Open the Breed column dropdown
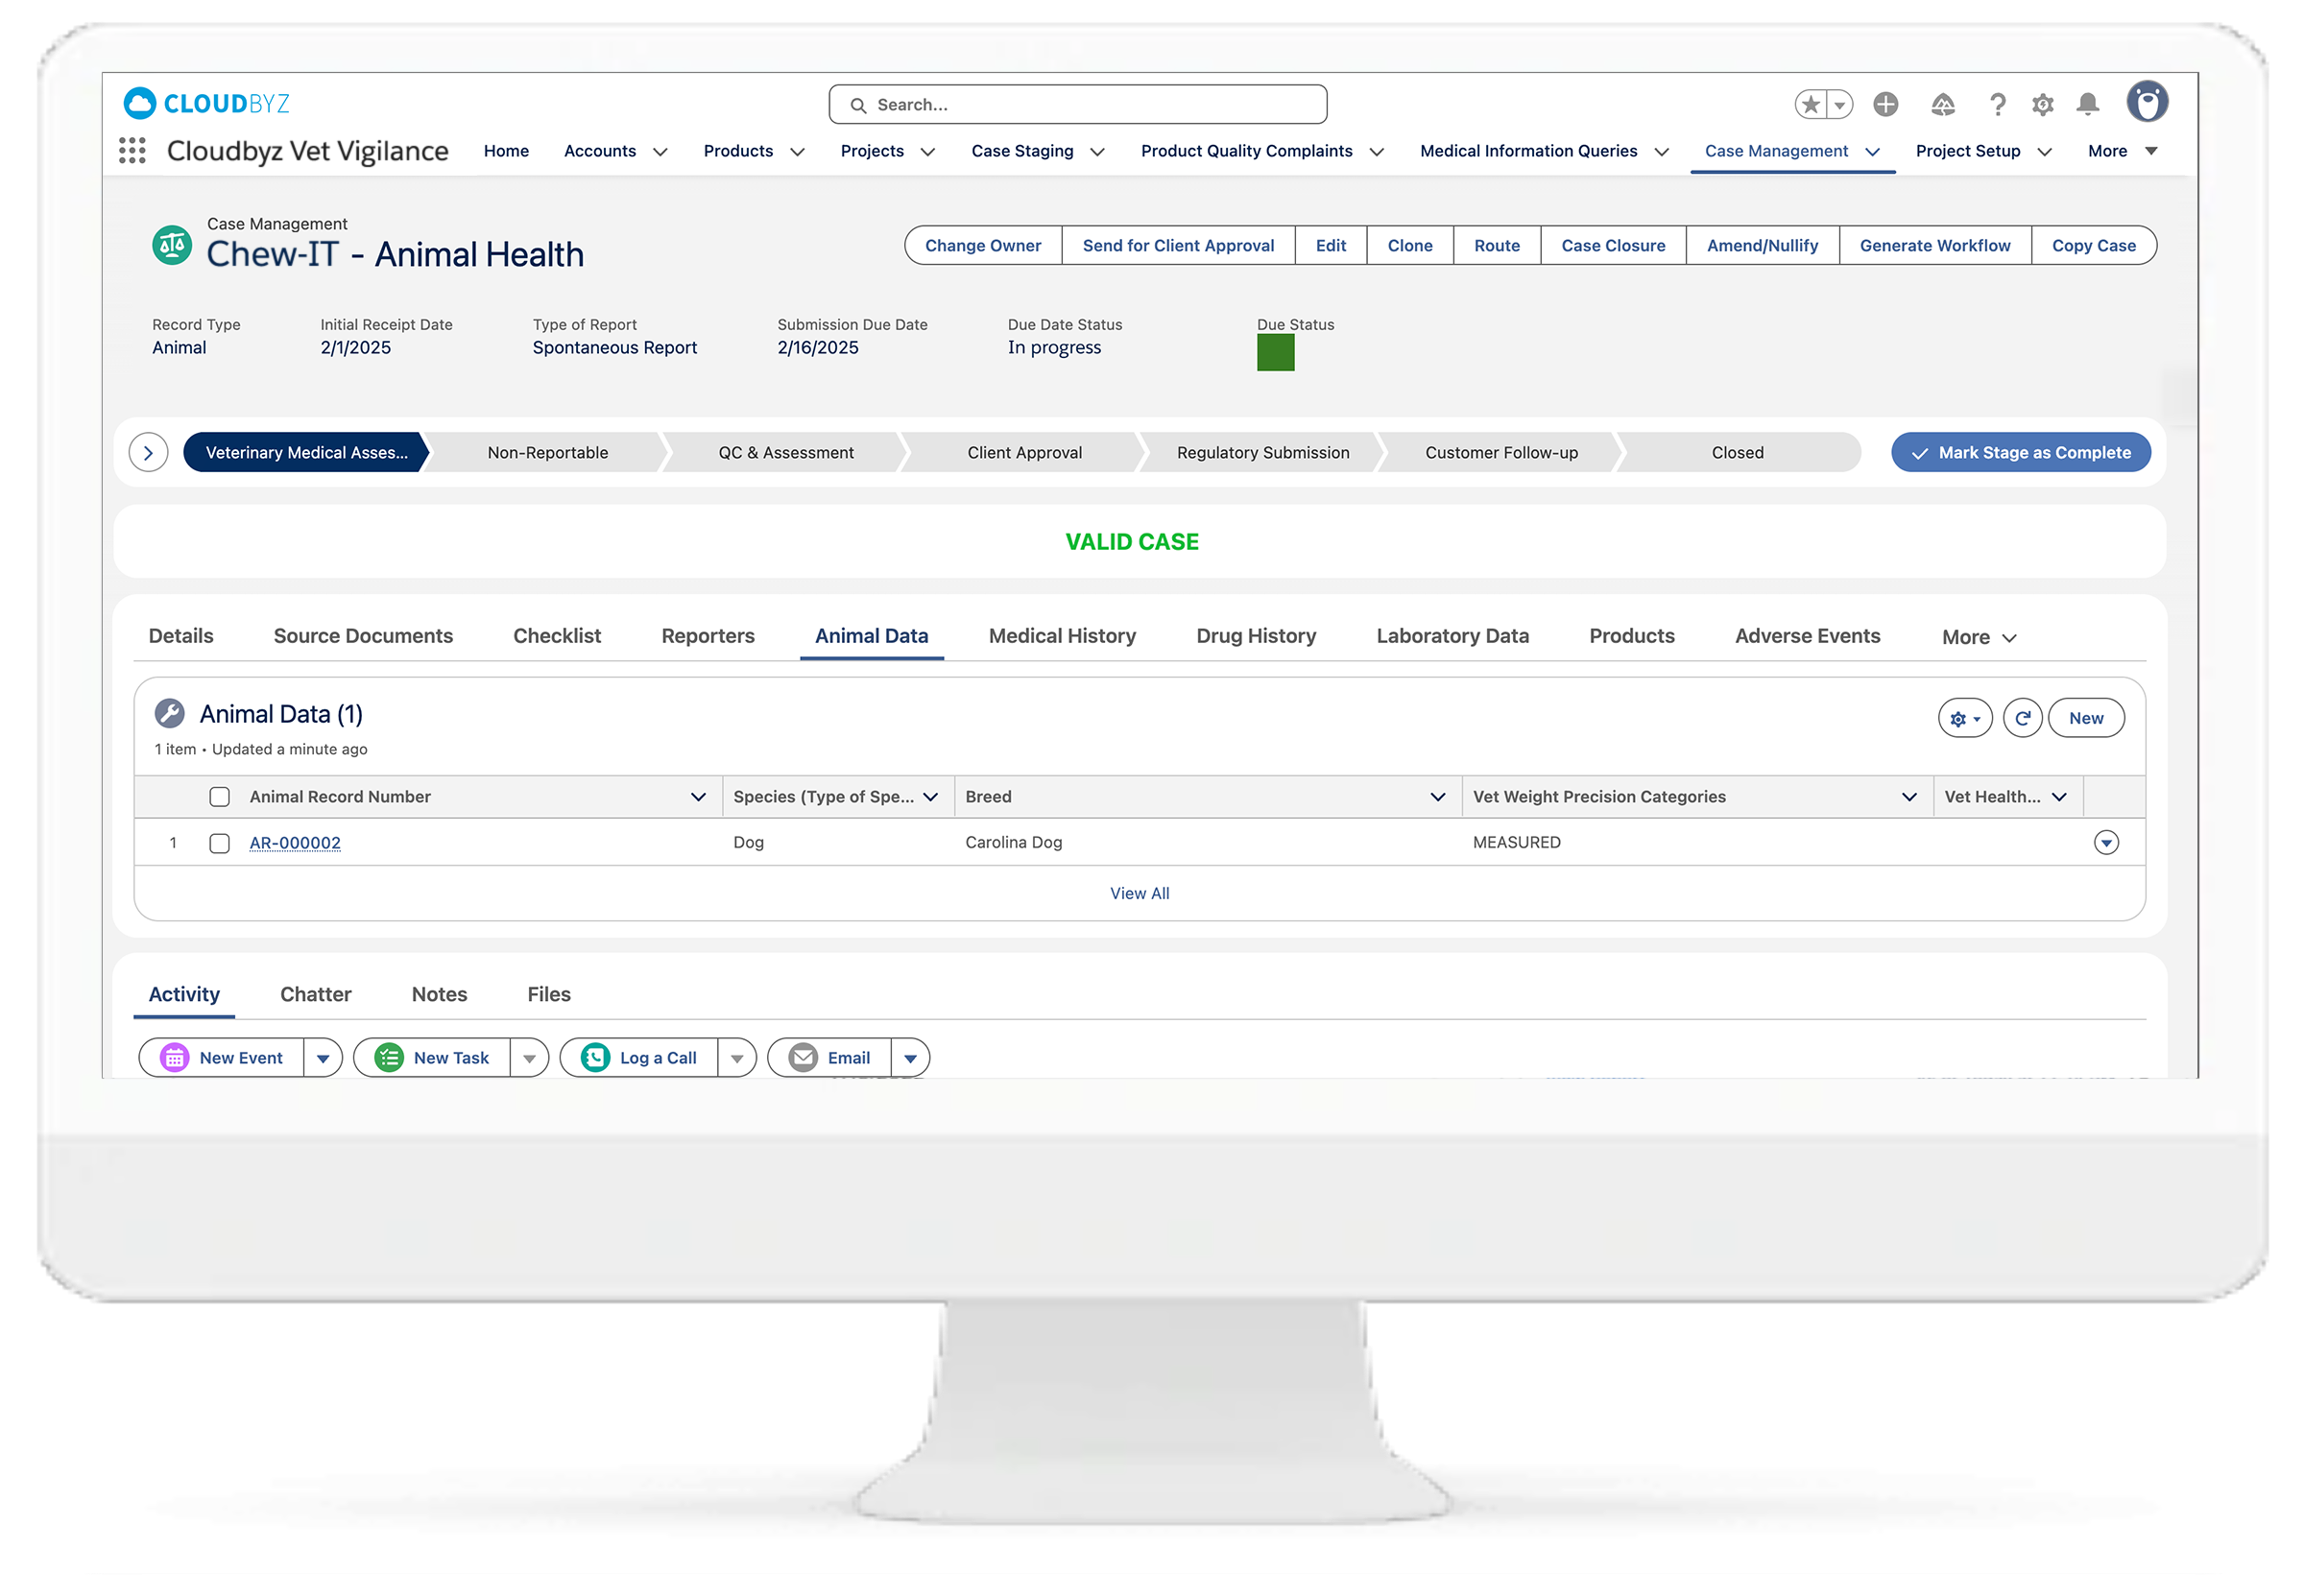The width and height of the screenshot is (2304, 1596). pyautogui.click(x=1437, y=797)
